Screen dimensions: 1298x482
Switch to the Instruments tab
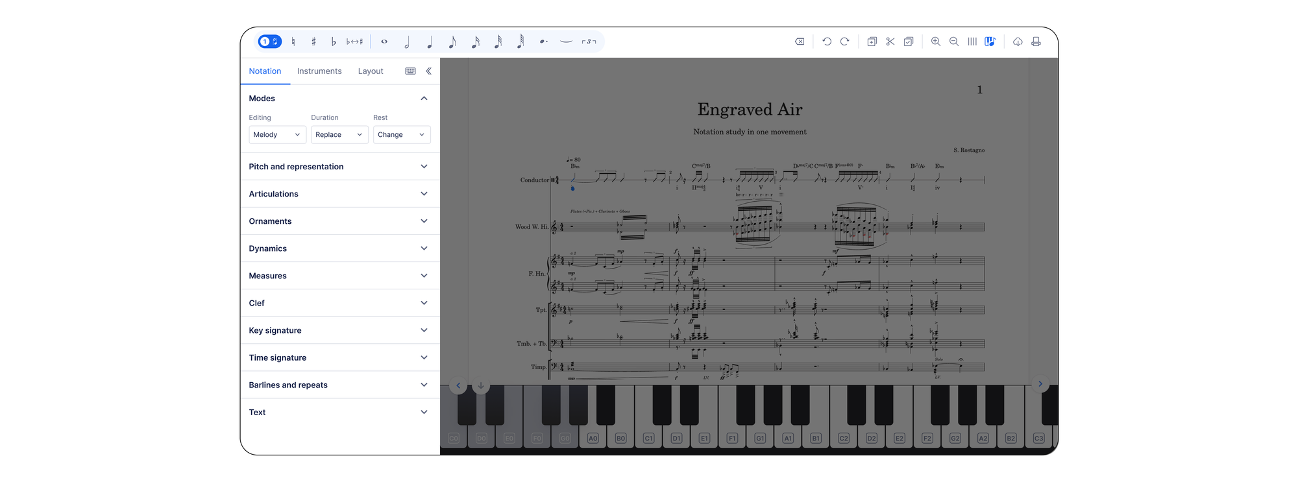tap(319, 71)
